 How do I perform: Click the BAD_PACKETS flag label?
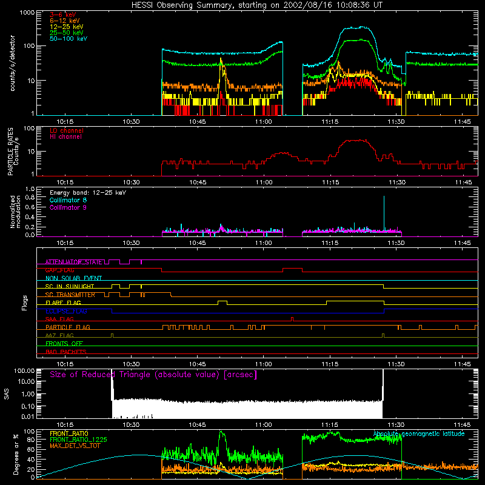click(x=66, y=352)
